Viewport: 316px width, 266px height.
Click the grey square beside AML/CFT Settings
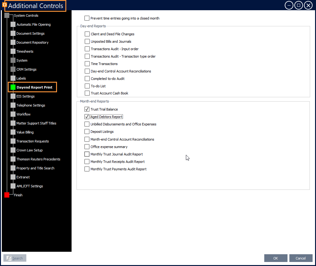click(x=13, y=186)
